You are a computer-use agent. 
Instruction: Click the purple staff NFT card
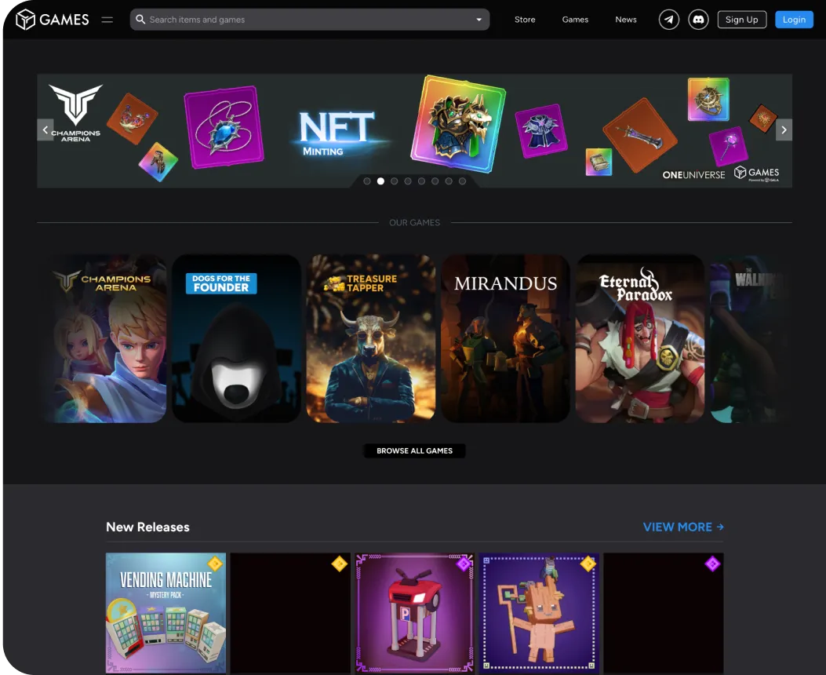[x=728, y=146]
